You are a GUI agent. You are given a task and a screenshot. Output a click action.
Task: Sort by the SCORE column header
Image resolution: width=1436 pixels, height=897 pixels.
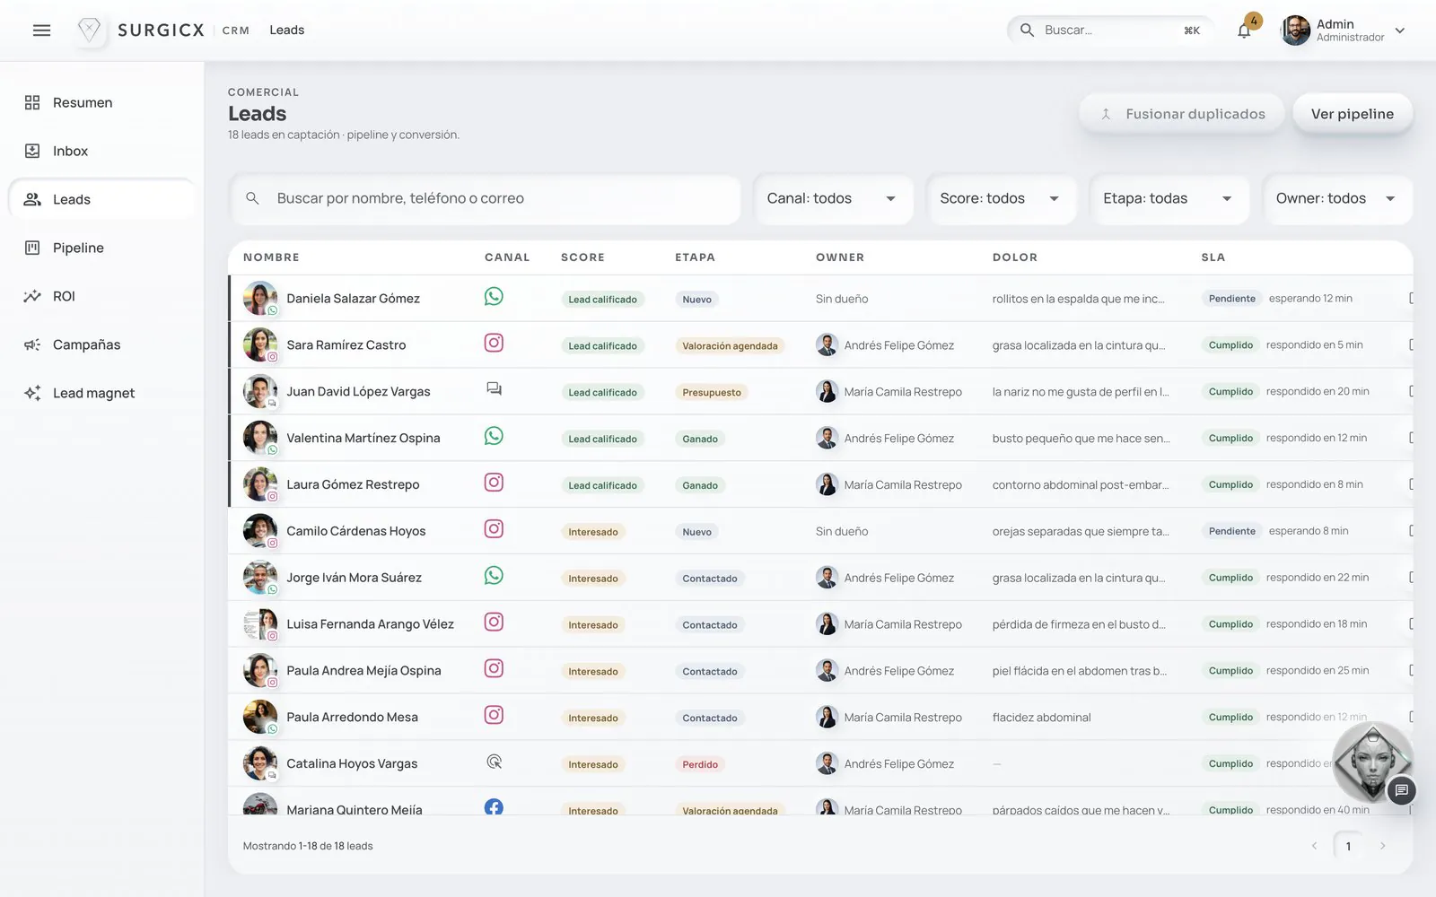click(x=582, y=257)
